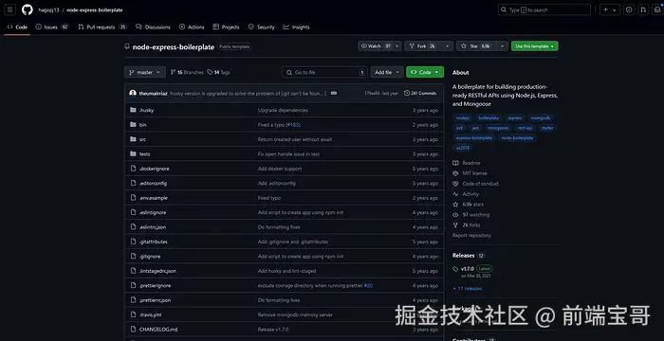Open the CHANGELOG.md file
The image size is (664, 341).
(158, 329)
